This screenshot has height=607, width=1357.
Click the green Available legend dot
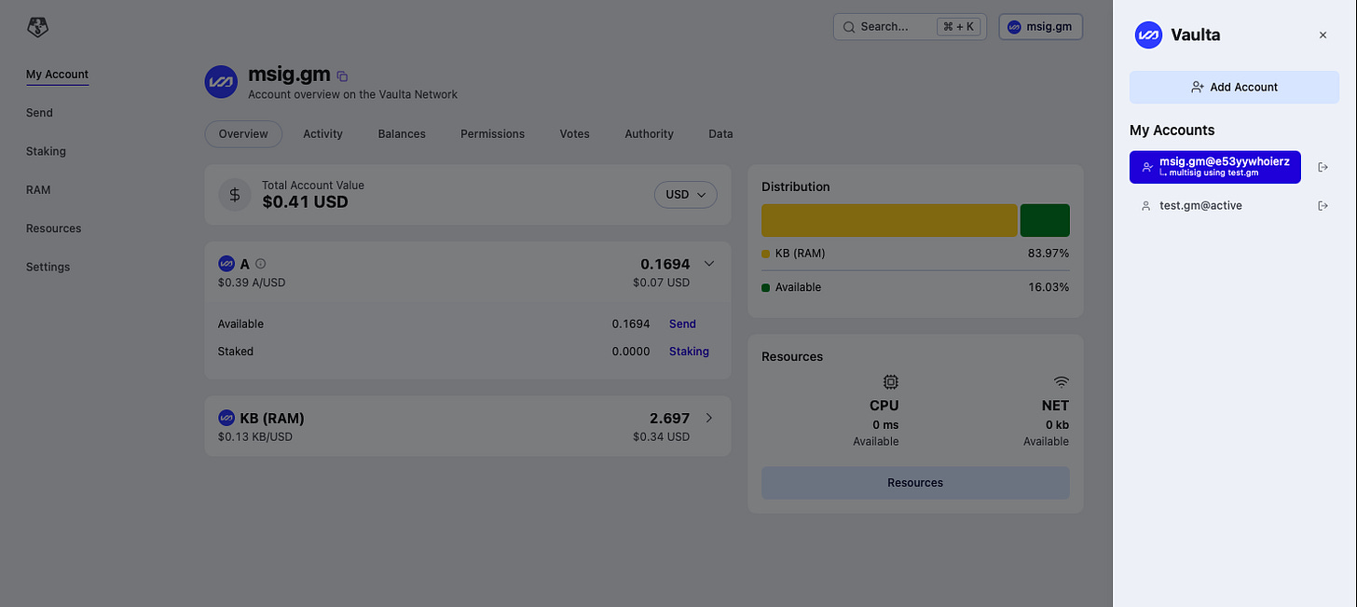pyautogui.click(x=766, y=287)
